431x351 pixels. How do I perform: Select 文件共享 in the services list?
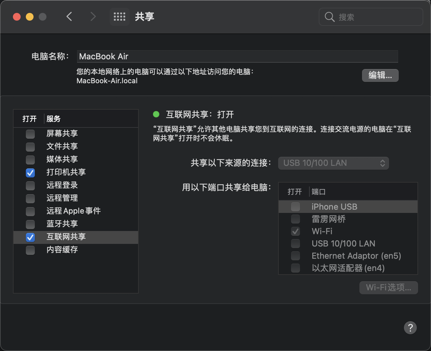(62, 146)
